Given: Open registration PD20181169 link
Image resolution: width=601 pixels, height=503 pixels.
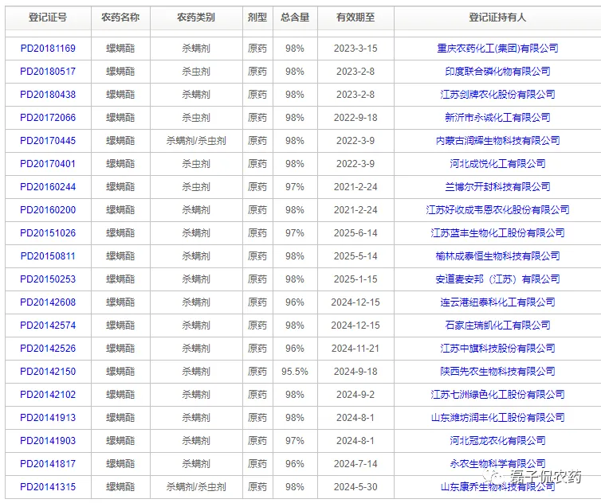Looking at the screenshot, I should click(48, 49).
